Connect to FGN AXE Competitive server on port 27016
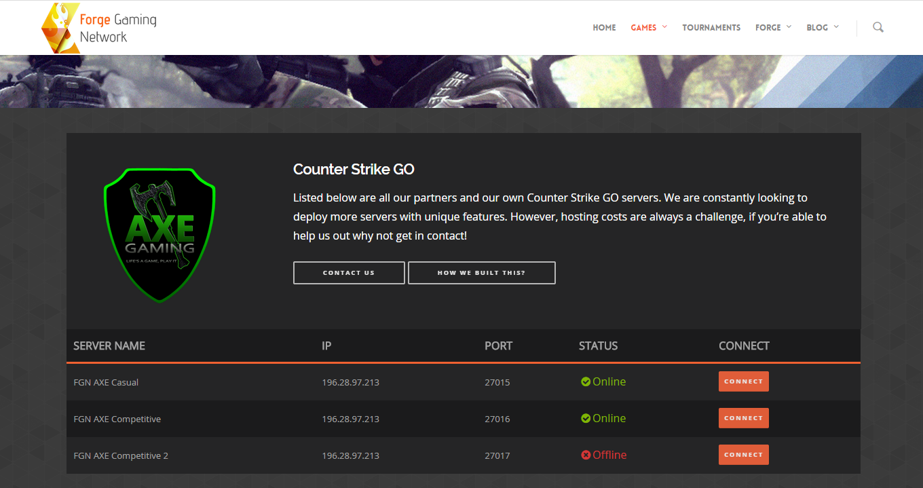Image resolution: width=923 pixels, height=488 pixels. [x=744, y=418]
